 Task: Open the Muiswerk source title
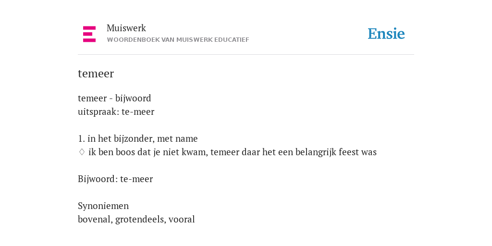126,28
